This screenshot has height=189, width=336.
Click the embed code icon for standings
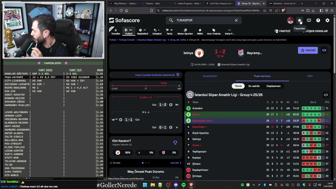pyautogui.click(x=326, y=95)
